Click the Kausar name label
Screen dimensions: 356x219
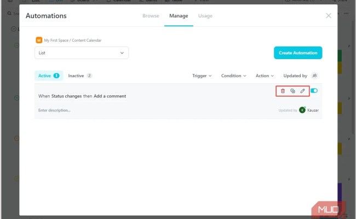pos(313,110)
